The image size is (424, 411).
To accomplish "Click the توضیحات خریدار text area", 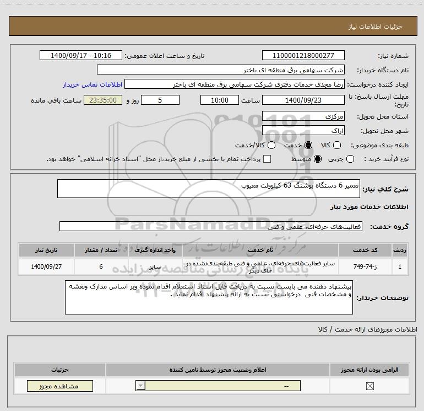I will point(209,297).
